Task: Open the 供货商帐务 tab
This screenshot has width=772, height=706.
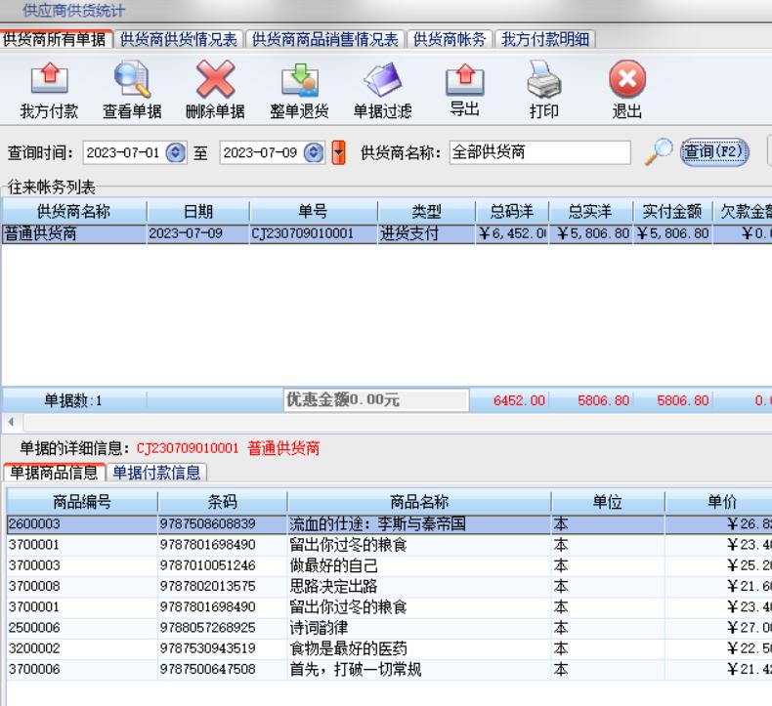Action: (x=450, y=39)
